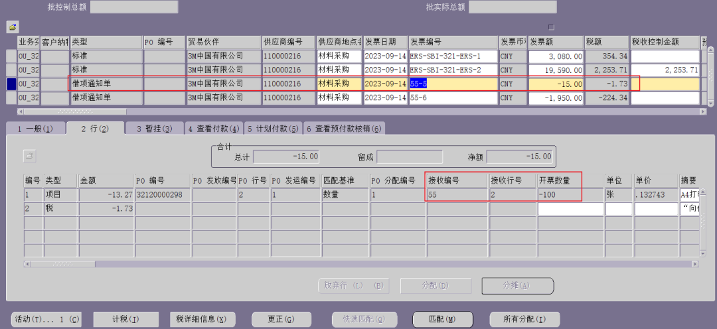
Task: Select the row indicator for invoice 55-6
Action: [x=11, y=98]
